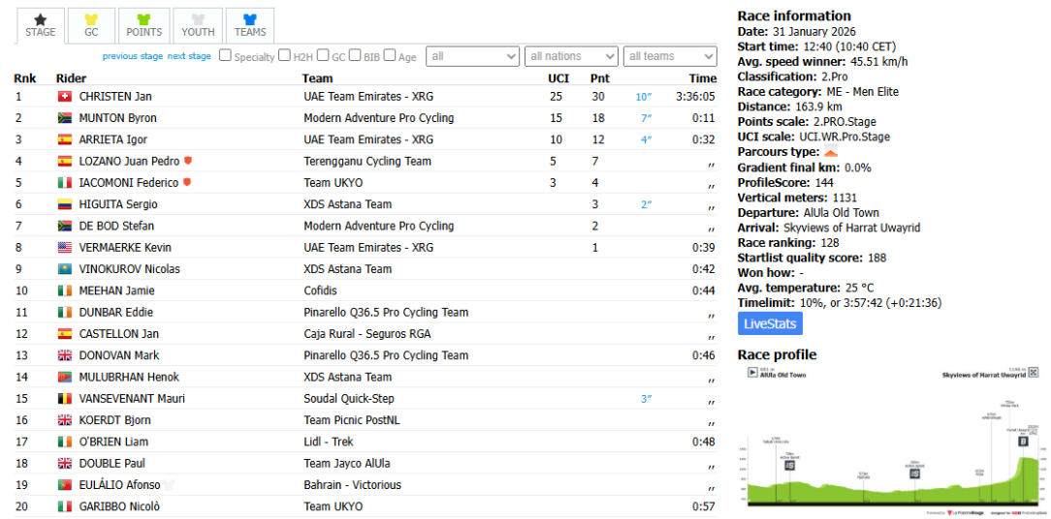1051x519 pixels.
Task: Click the Irish flag beside MEEHAN Jamie
Action: coord(65,290)
